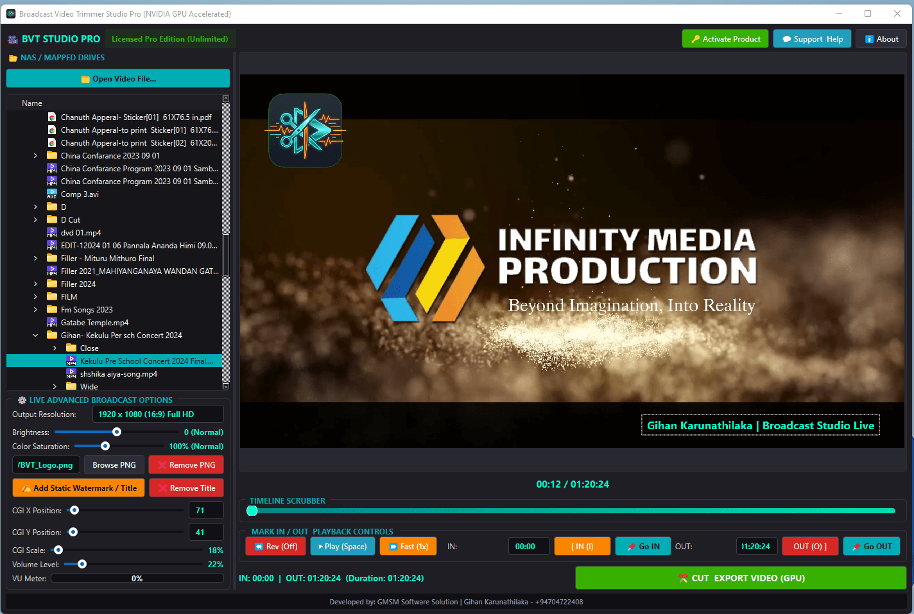
Task: Expand the FILM folder
Action: click(x=35, y=297)
